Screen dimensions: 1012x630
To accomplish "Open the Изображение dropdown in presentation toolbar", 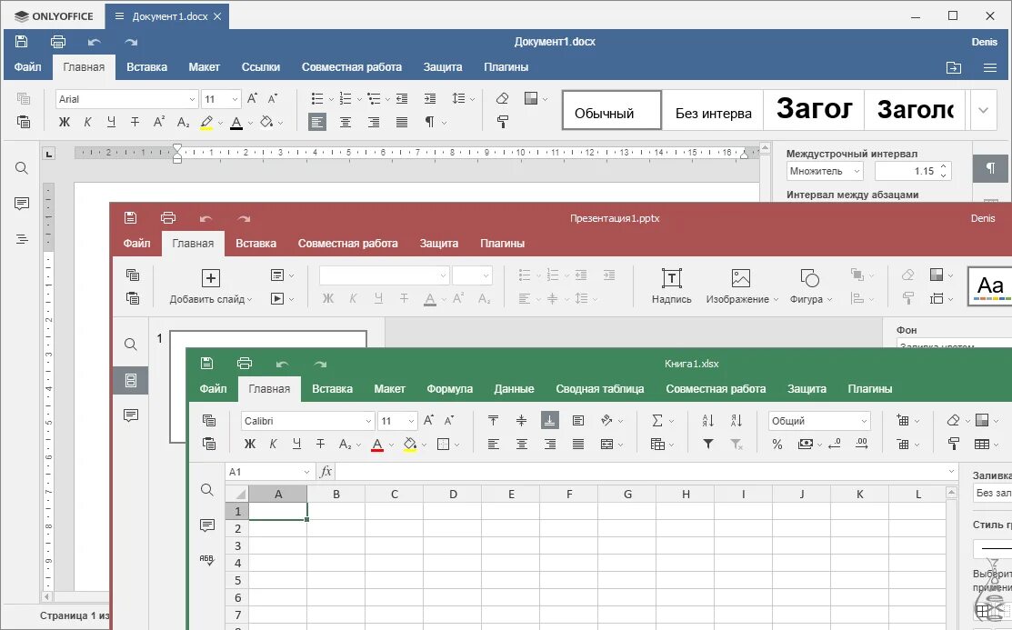I will pos(742,286).
